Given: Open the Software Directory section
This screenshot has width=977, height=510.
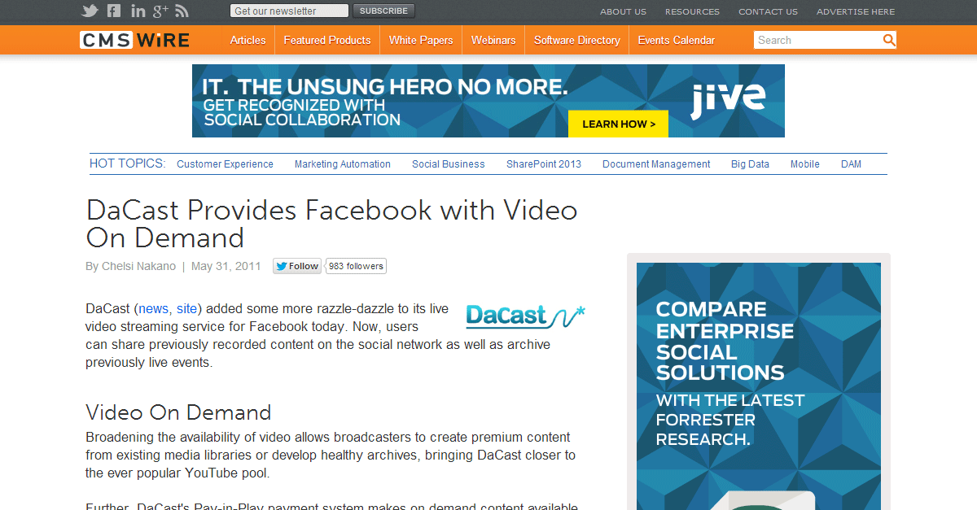Looking at the screenshot, I should [576, 39].
